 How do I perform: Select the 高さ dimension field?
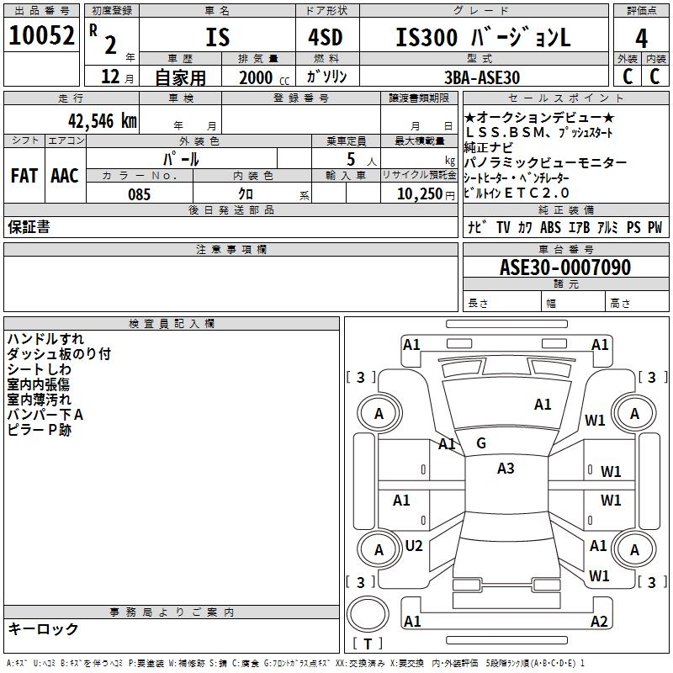[638, 303]
